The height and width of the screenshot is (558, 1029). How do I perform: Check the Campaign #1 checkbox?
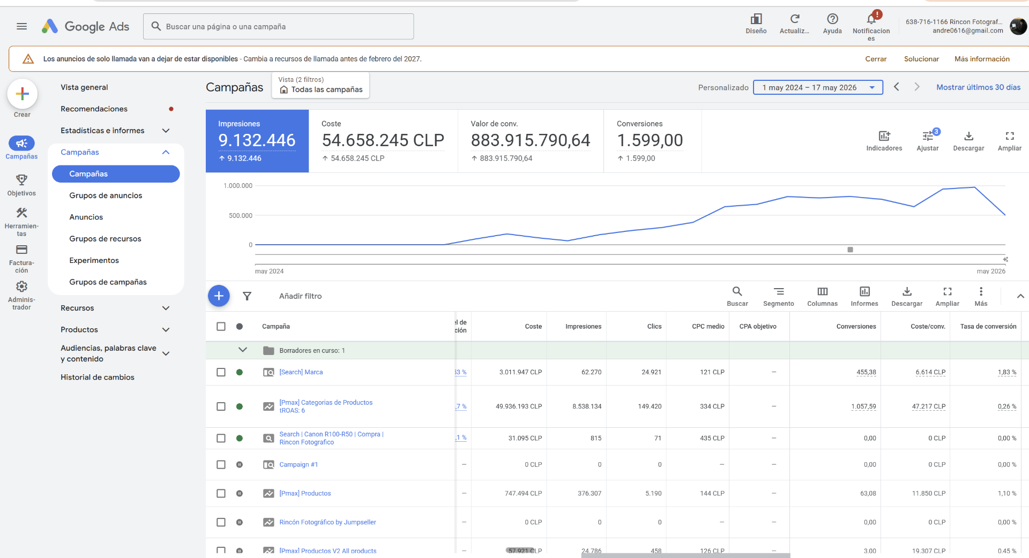pos(221,464)
